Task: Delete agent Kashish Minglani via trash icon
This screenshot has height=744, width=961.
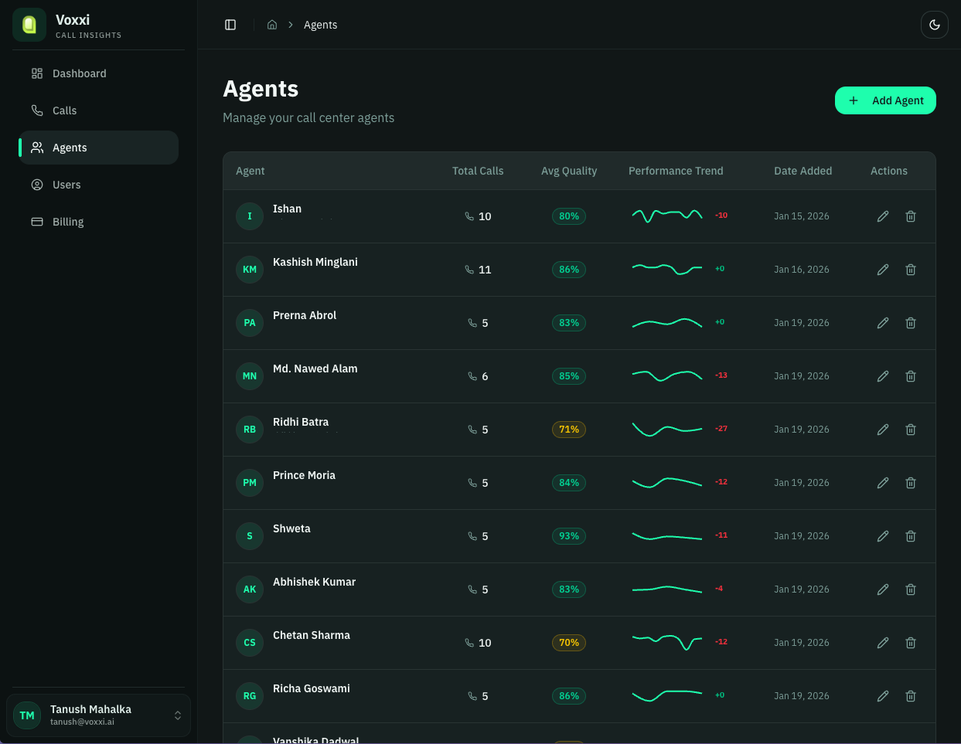Action: pyautogui.click(x=911, y=270)
